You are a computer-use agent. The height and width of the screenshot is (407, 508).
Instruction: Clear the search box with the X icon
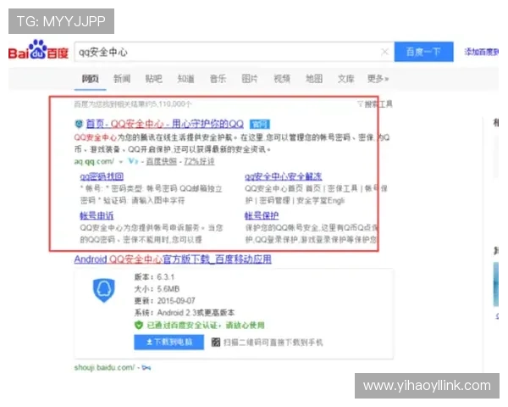point(384,52)
